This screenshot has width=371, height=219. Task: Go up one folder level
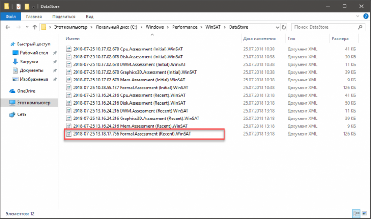pyautogui.click(x=35, y=27)
